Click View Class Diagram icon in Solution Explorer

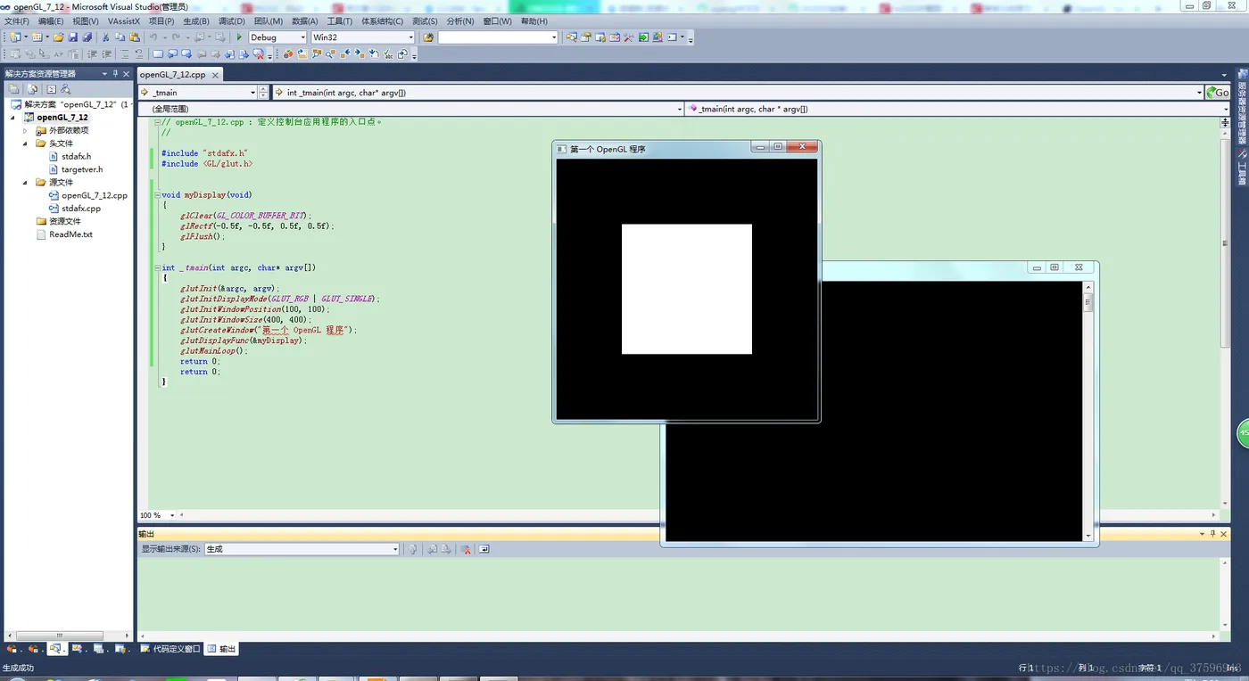[x=65, y=89]
